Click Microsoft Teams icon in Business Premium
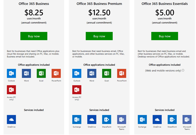Viewport: 196px width, 135px height. [x=122, y=119]
